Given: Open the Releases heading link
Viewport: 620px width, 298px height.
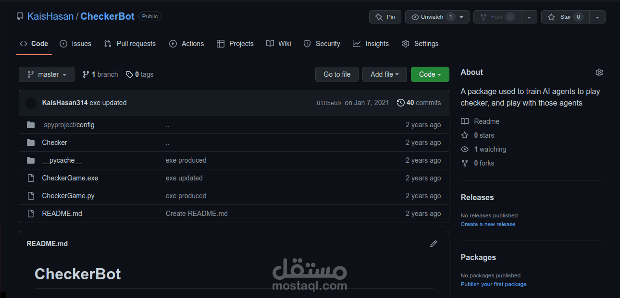Looking at the screenshot, I should tap(477, 197).
